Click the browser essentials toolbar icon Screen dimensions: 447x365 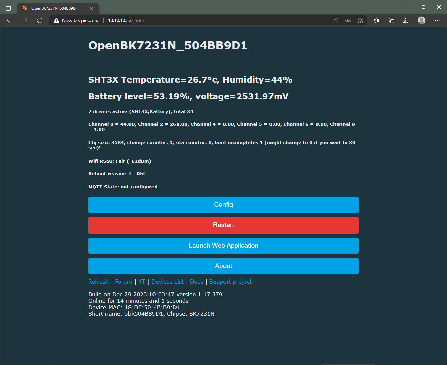[x=406, y=20]
